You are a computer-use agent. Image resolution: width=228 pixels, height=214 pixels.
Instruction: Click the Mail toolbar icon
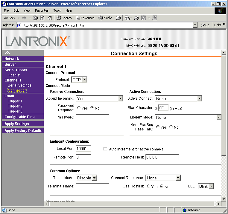(x=127, y=18)
